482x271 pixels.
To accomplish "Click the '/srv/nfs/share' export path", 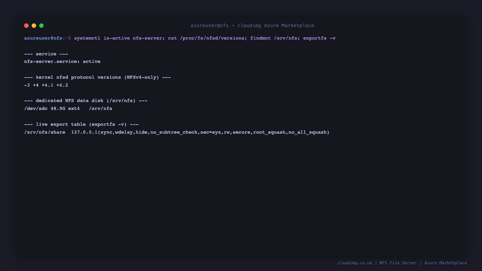I will click(44, 132).
